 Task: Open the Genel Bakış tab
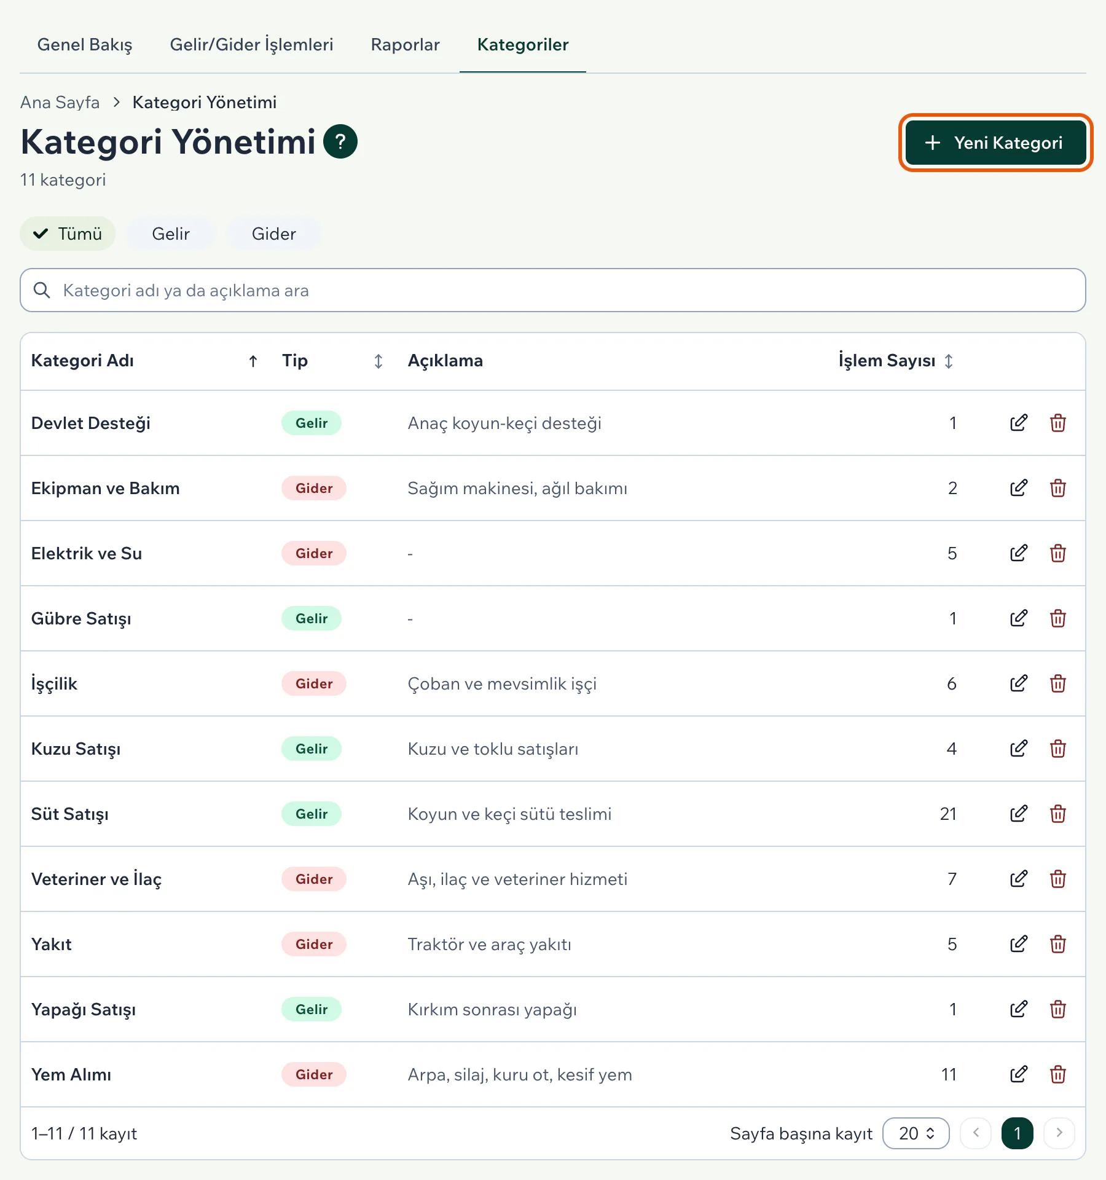click(x=85, y=45)
